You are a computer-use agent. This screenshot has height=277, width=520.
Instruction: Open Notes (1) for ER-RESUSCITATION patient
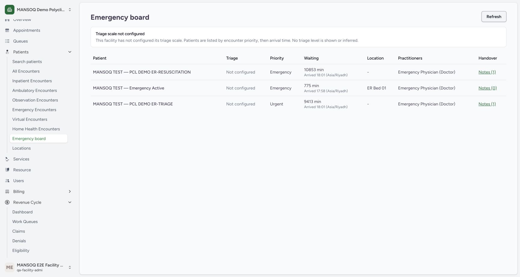(x=487, y=72)
